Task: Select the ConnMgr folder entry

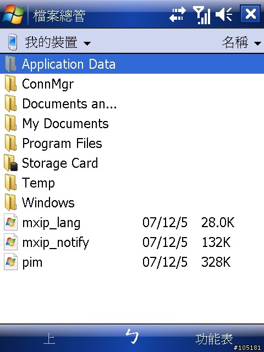Action: point(132,84)
